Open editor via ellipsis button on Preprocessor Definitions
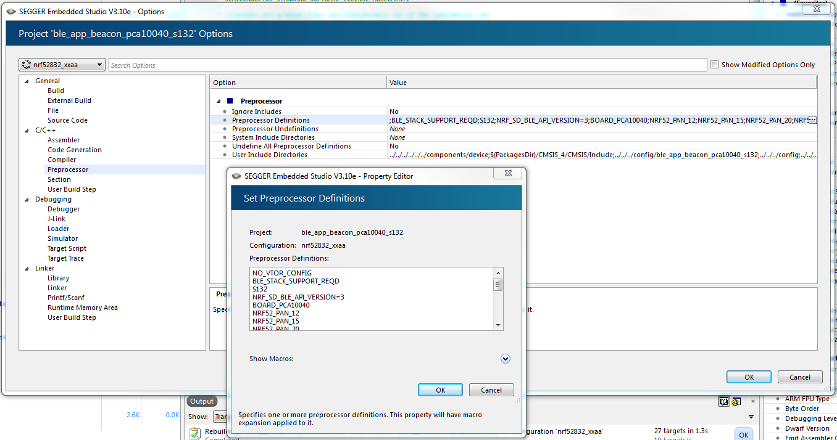837x440 pixels. coord(812,120)
